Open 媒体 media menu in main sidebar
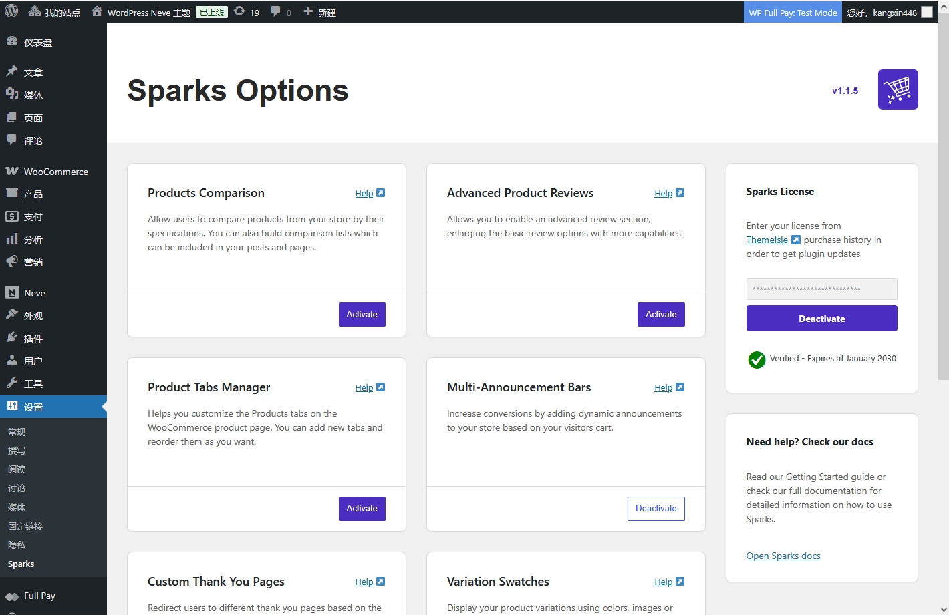949x615 pixels. tap(53, 95)
